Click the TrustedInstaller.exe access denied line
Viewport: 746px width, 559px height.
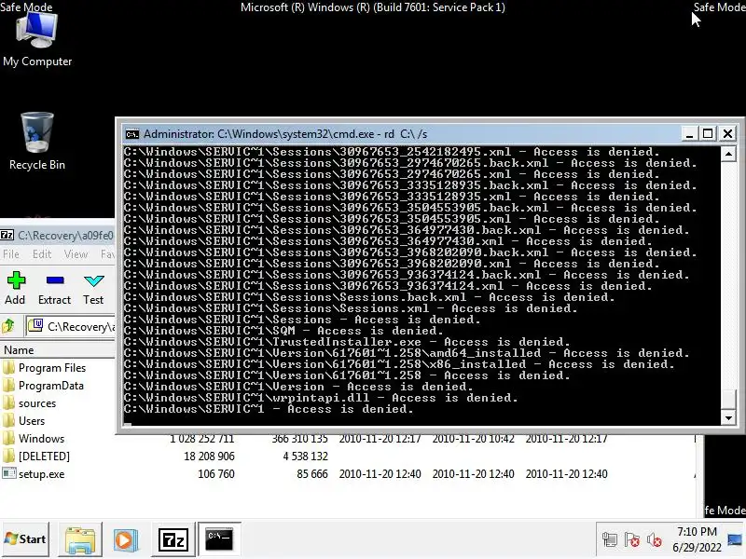tap(347, 342)
